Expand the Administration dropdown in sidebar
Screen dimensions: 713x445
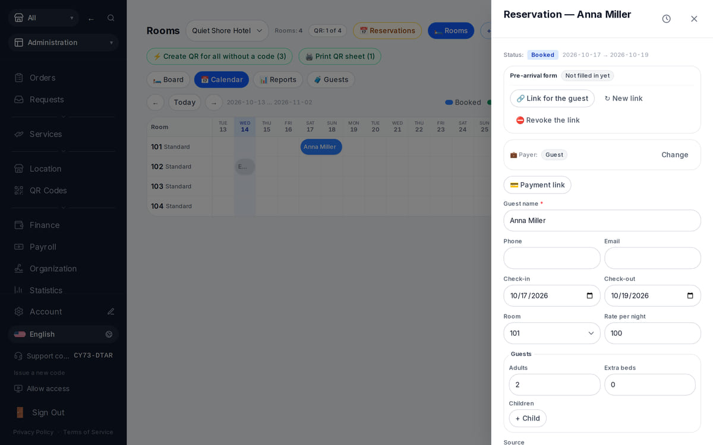click(63, 43)
